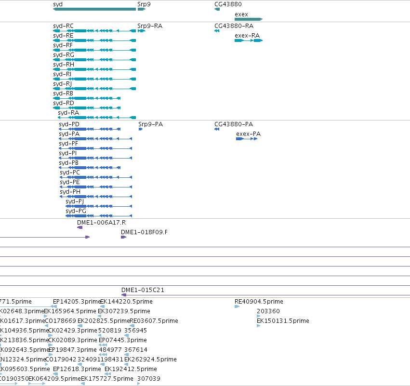Click the syd-RI transcript
Screen dimensions: 410x386
click(x=94, y=79)
